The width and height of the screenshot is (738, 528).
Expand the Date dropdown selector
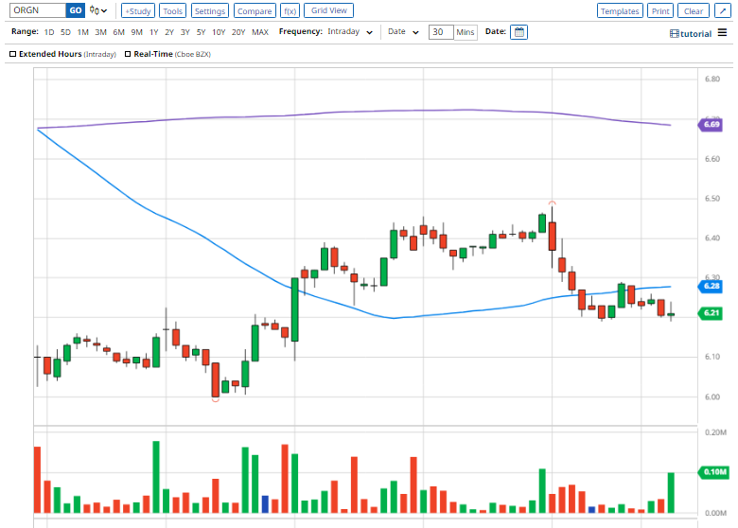tap(403, 31)
